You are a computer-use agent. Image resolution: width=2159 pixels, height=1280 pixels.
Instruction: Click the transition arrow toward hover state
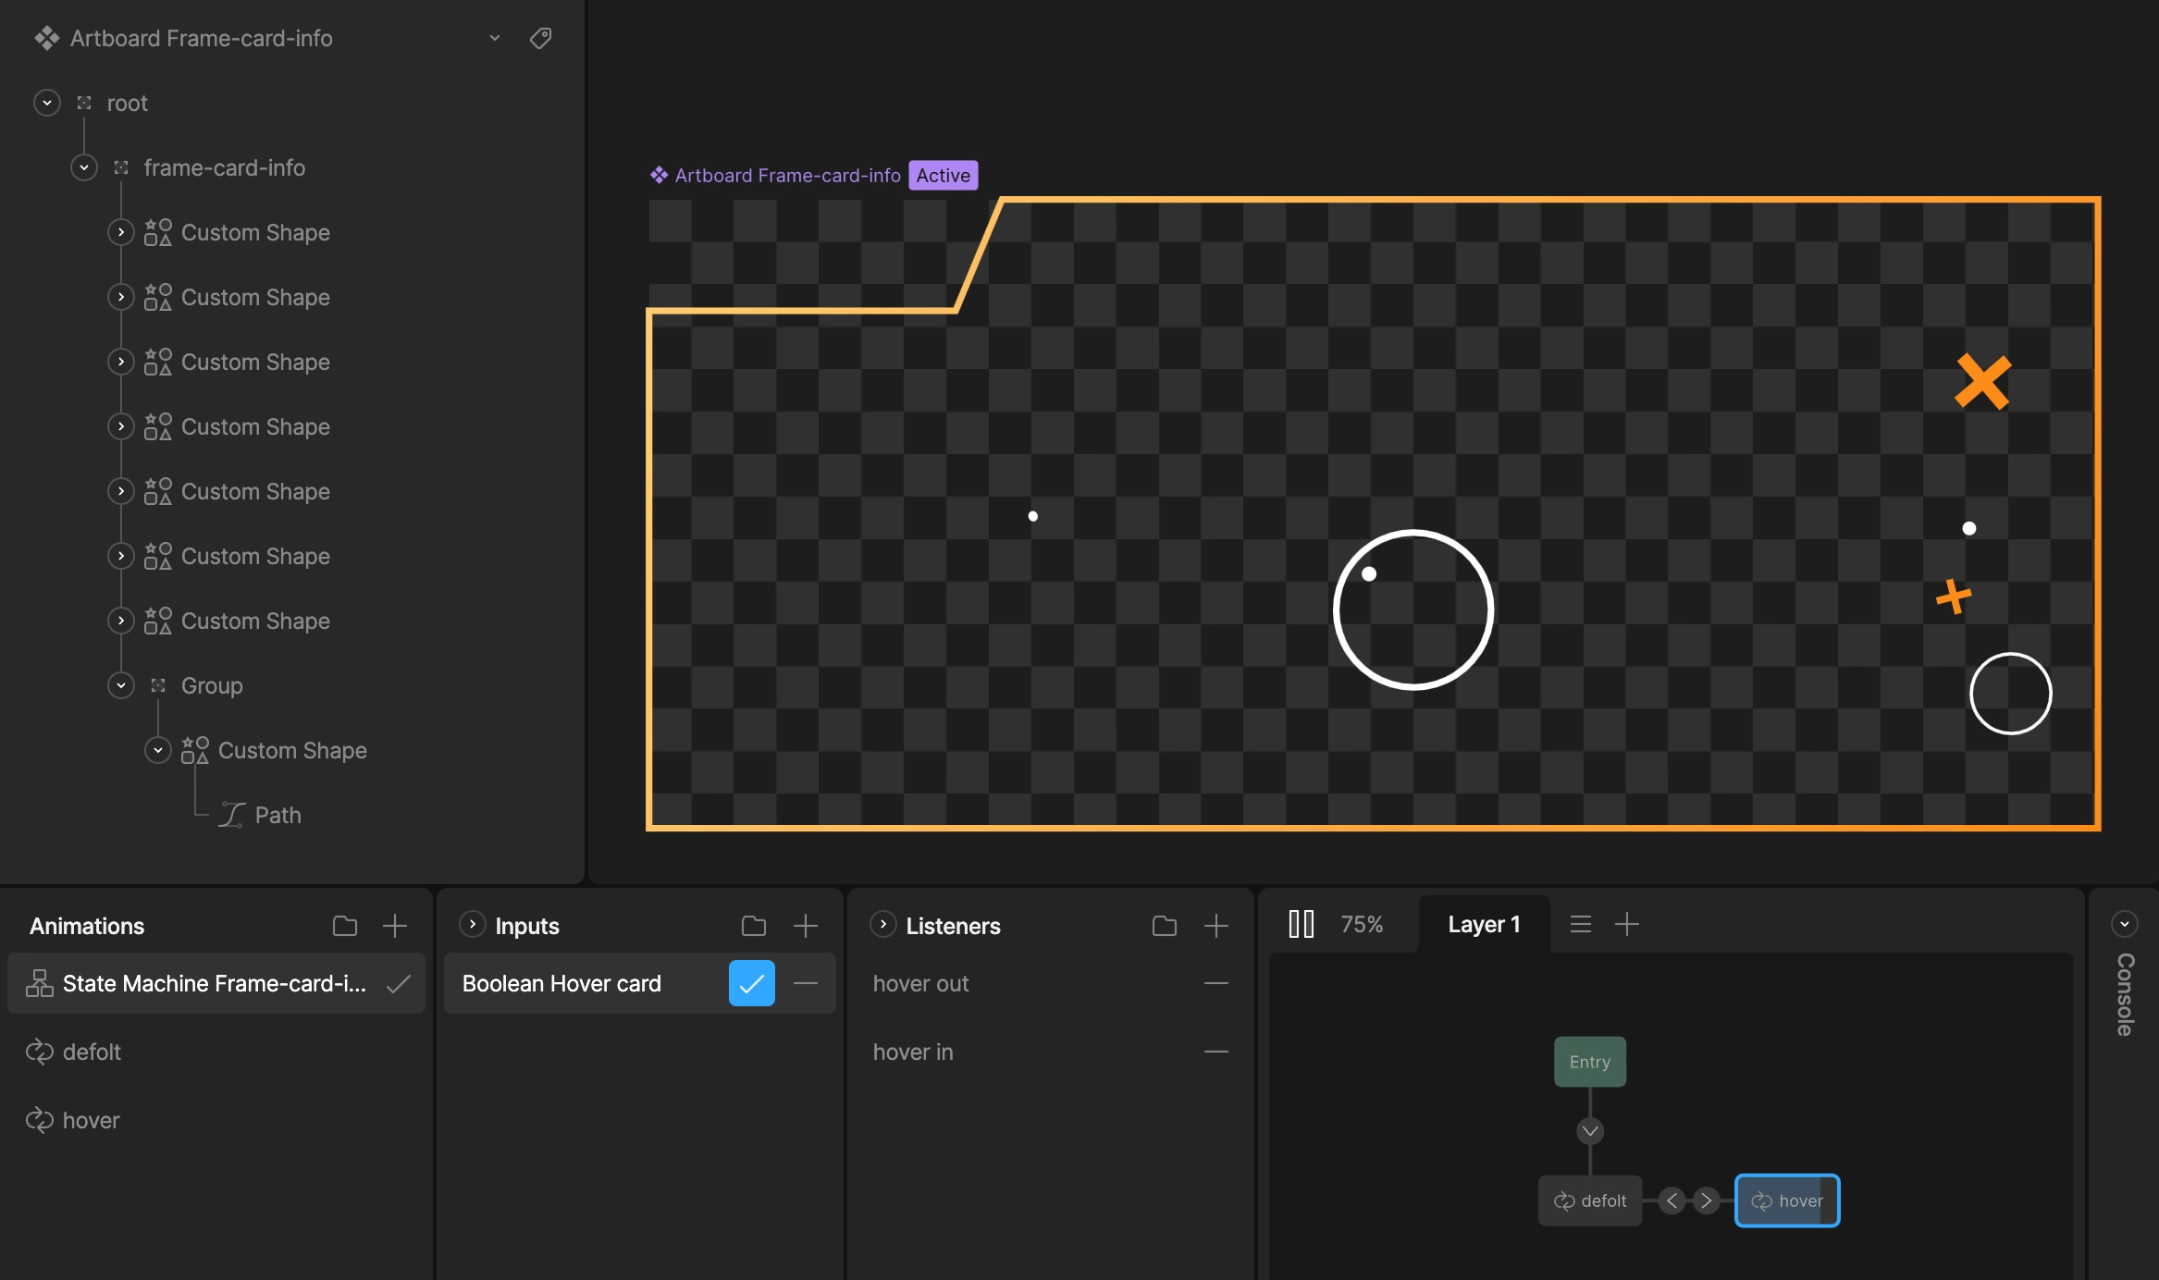coord(1706,1201)
